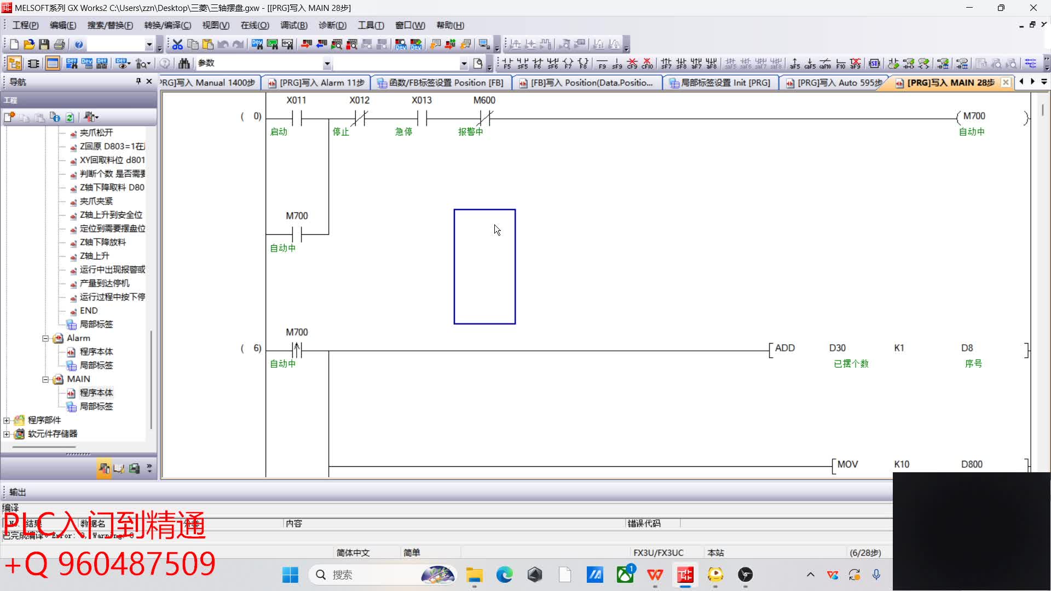Select 局部标签 under Alarm in tree
Image resolution: width=1051 pixels, height=591 pixels.
(x=96, y=366)
